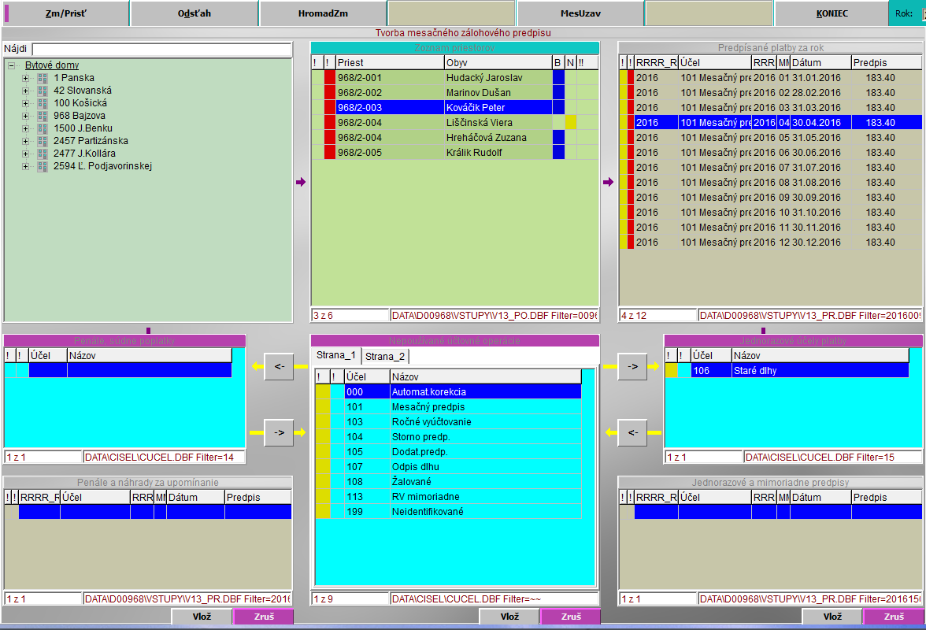Select operation 101 Mesačný predpis
Image resolution: width=926 pixels, height=630 pixels.
(x=448, y=407)
